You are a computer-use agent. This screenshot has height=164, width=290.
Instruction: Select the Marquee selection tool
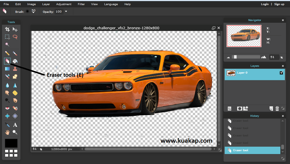point(7,37)
